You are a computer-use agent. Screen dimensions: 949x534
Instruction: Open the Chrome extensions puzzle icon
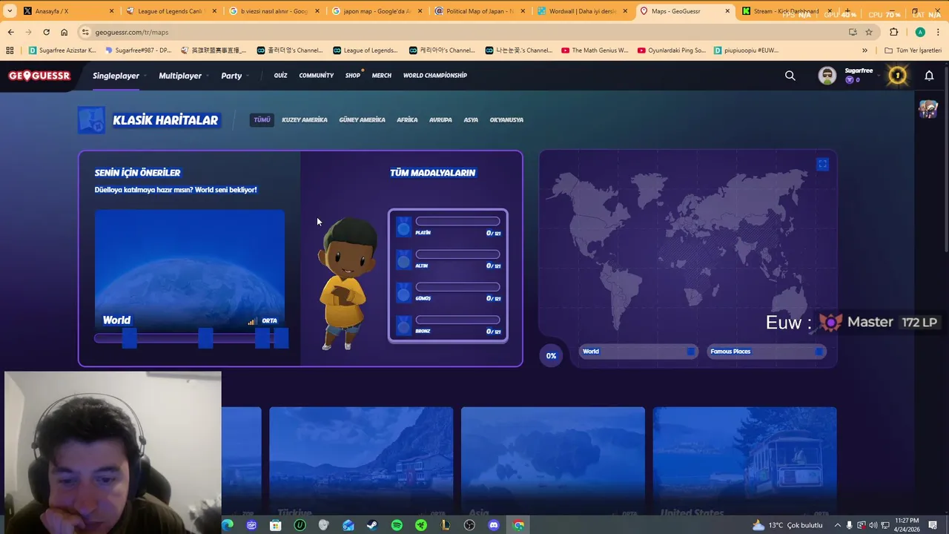tap(893, 32)
